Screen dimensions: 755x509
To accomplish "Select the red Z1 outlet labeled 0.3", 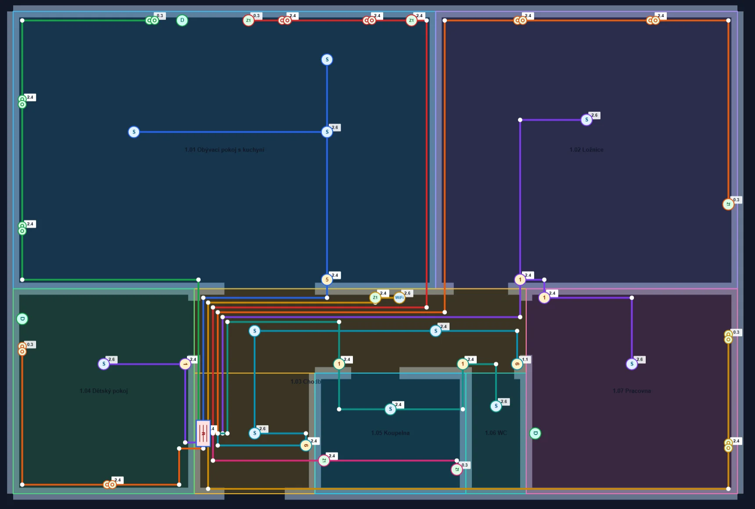I will click(248, 21).
